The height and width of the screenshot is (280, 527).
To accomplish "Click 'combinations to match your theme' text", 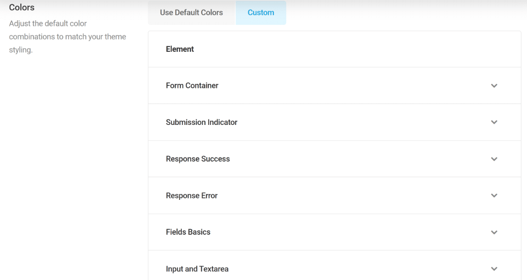I will point(67,37).
